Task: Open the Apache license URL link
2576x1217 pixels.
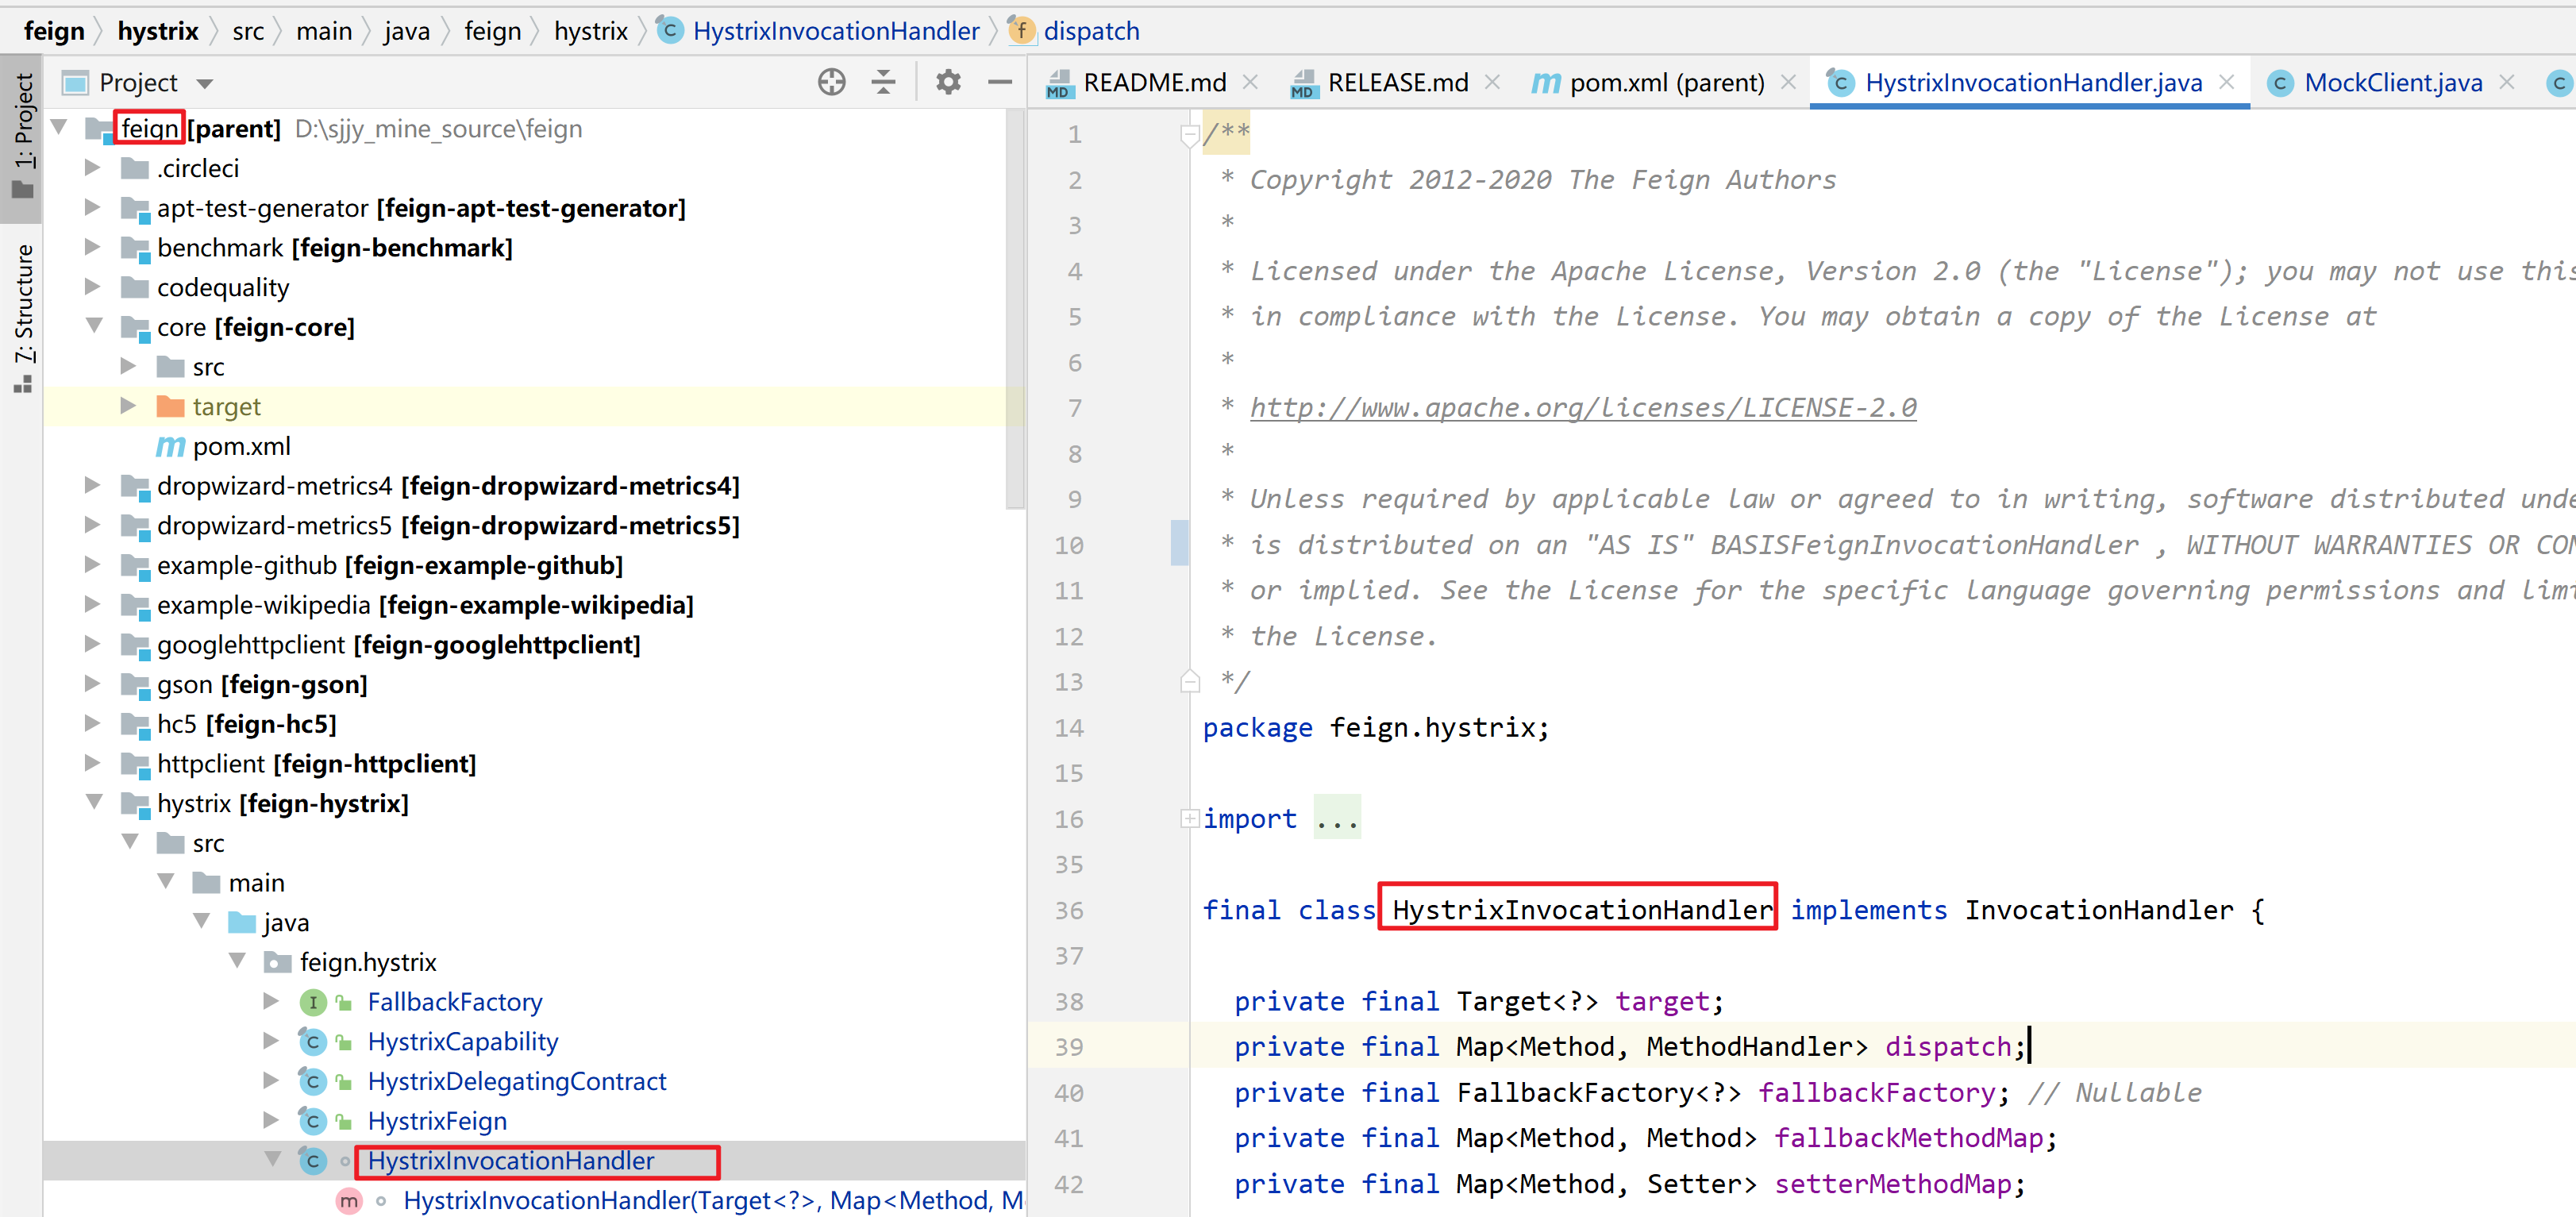Action: (1582, 408)
